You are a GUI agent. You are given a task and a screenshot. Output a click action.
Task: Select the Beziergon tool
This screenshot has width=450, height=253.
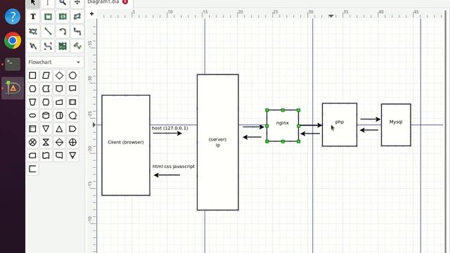[x=33, y=31]
